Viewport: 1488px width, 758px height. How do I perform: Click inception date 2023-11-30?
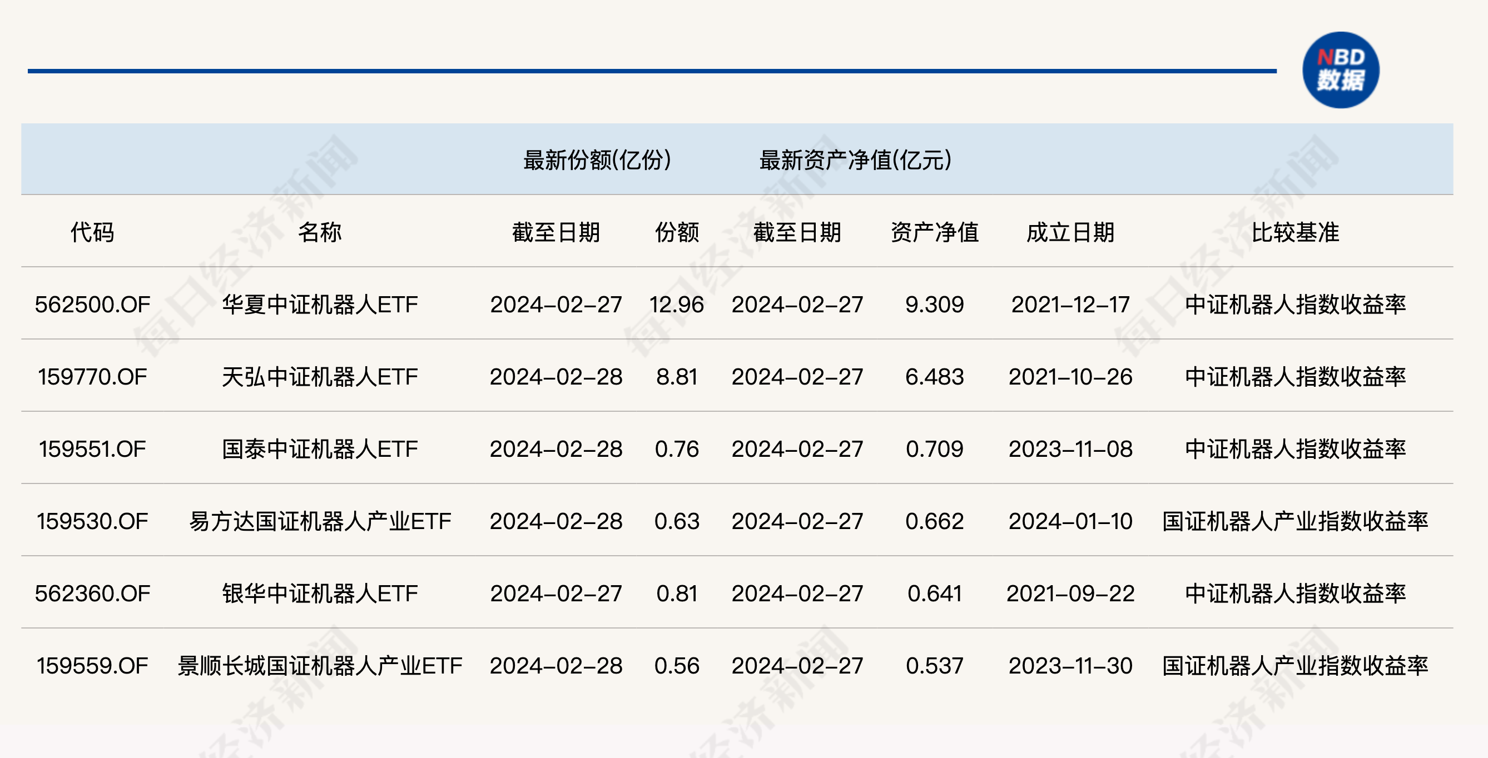point(1070,665)
